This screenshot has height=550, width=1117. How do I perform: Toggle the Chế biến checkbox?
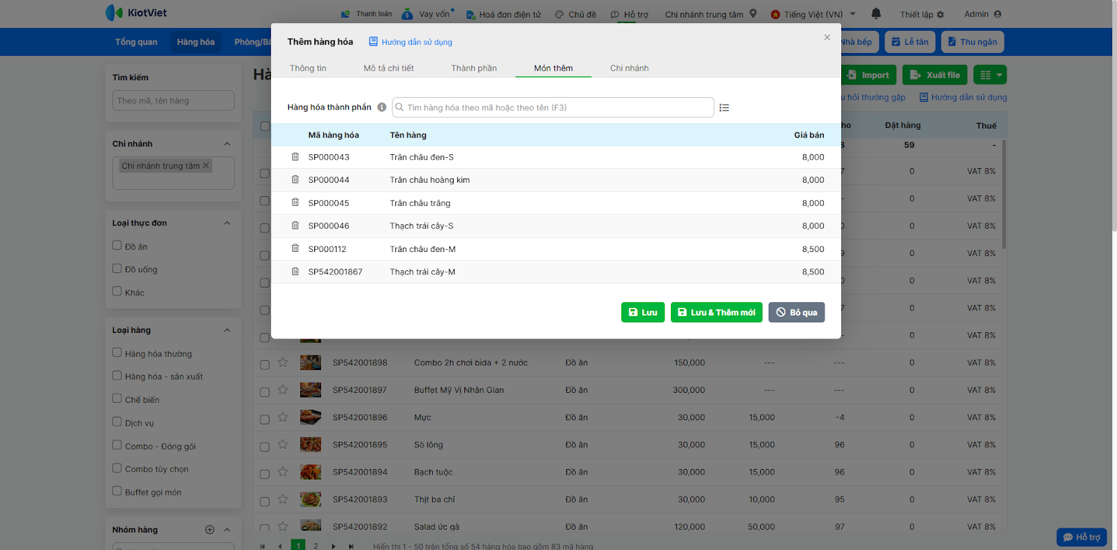pos(117,399)
